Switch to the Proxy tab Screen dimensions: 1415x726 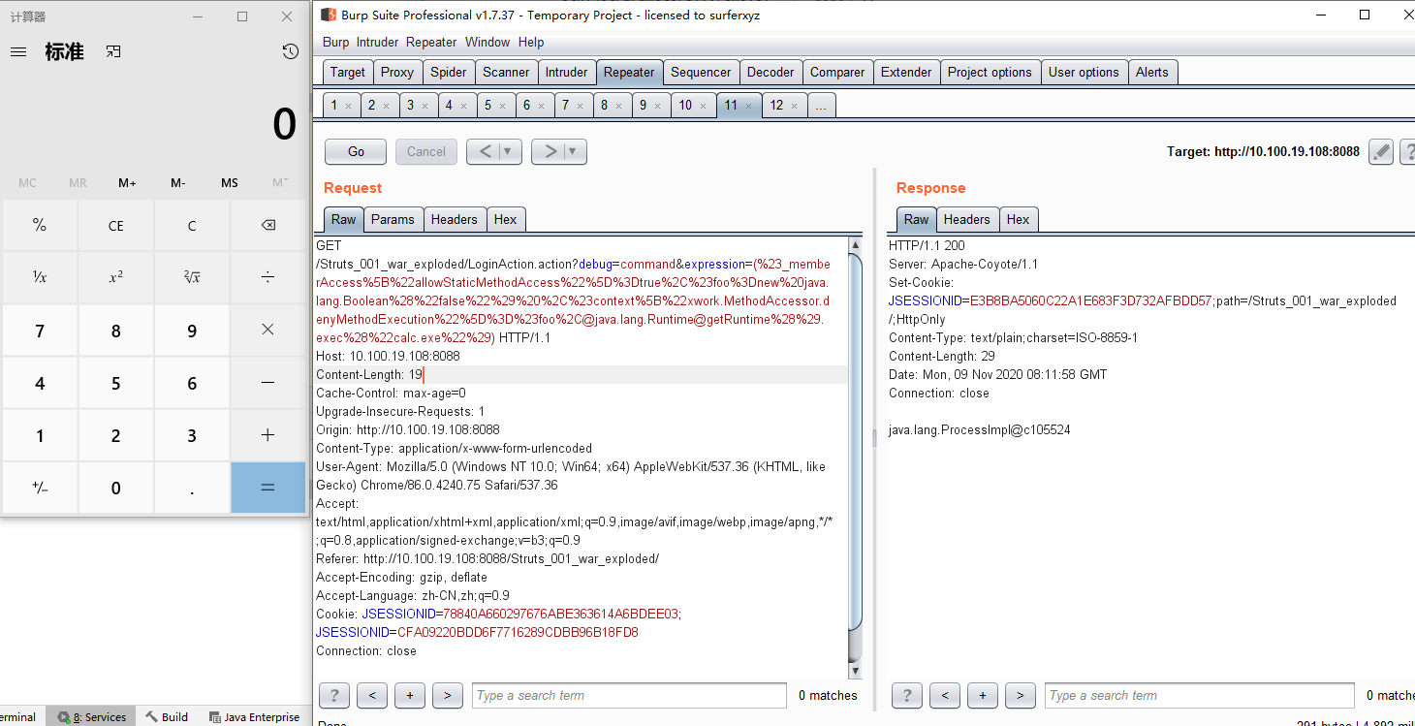(x=397, y=72)
